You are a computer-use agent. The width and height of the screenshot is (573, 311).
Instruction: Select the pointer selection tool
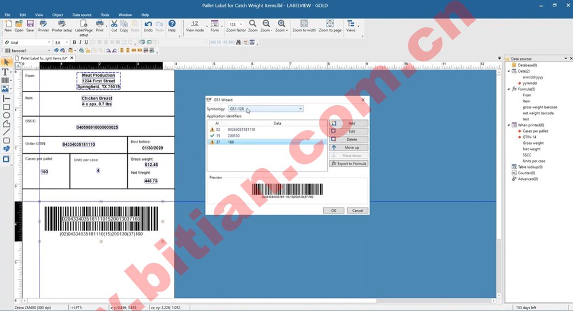click(6, 62)
